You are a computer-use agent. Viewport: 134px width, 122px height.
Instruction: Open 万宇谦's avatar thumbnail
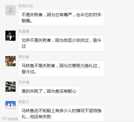pos(10,87)
